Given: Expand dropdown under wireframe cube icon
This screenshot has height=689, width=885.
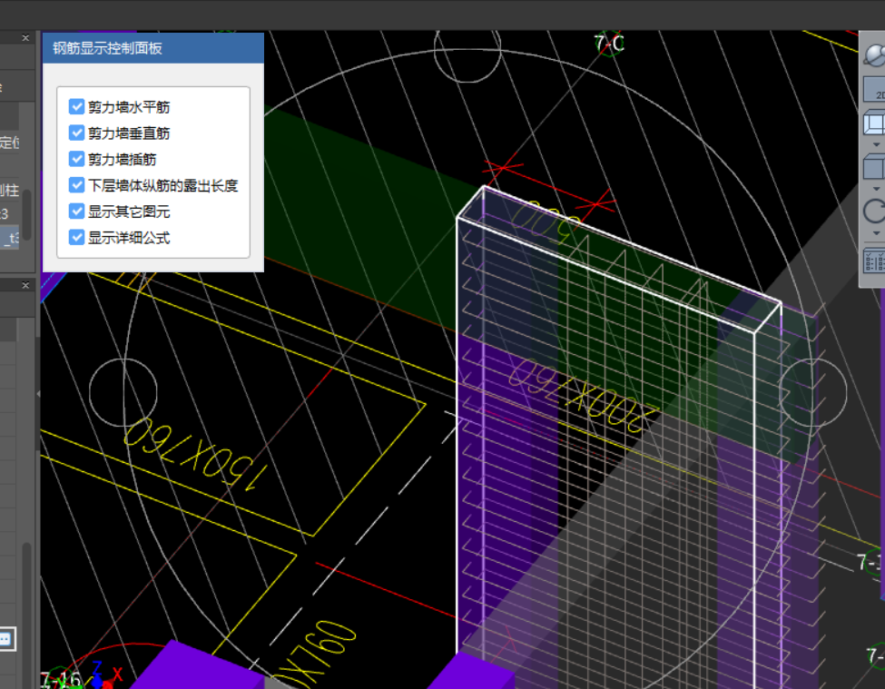Looking at the screenshot, I should 876,145.
